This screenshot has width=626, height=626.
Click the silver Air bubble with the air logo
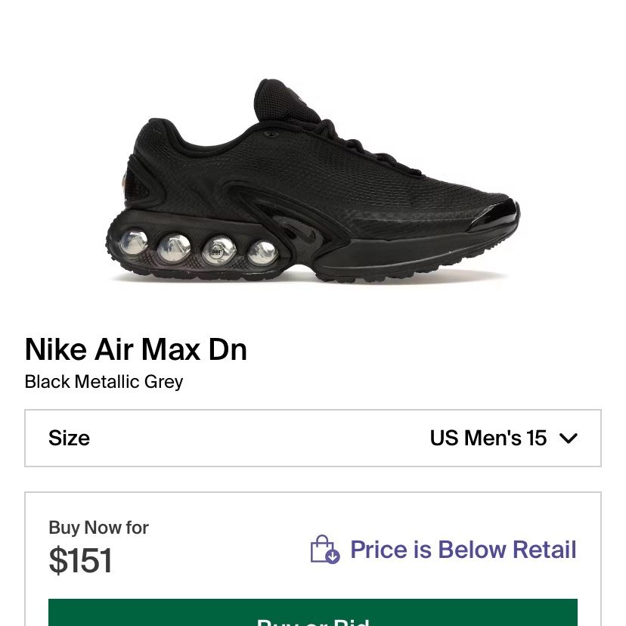218,251
